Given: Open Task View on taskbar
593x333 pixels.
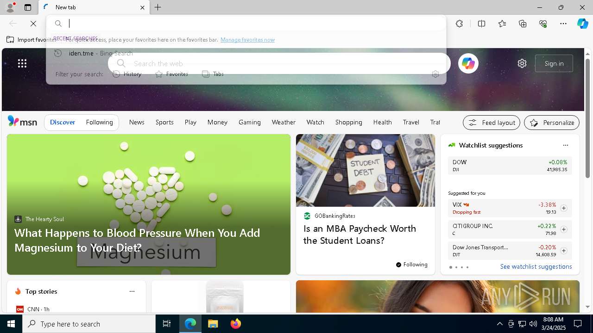Looking at the screenshot, I should pos(167,324).
